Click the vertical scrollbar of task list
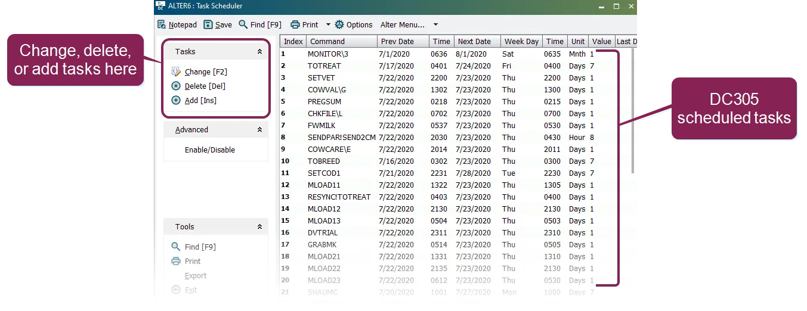This screenshot has height=311, width=807. click(x=632, y=111)
